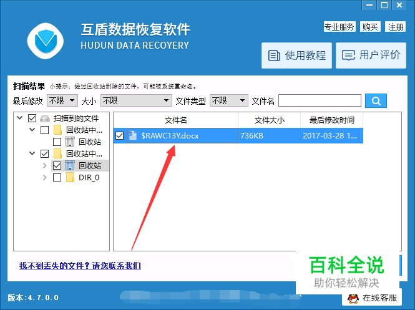Close the Hudun recovery window
The width and height of the screenshot is (415, 310).
click(x=399, y=5)
